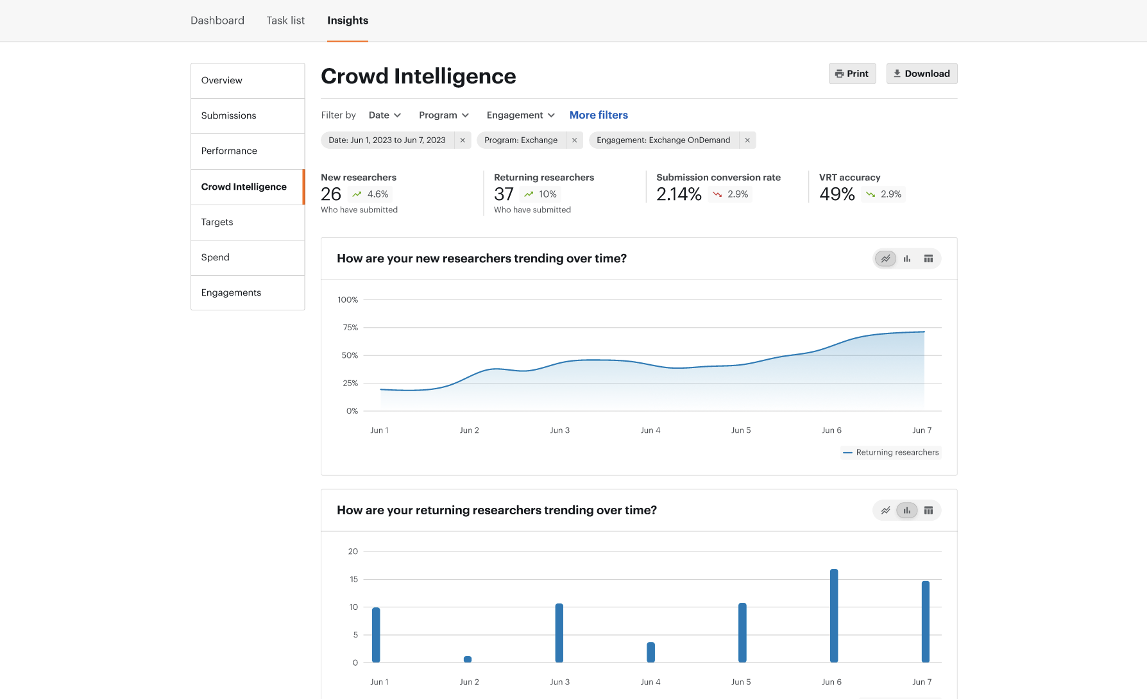Click the Jun 6 bar in returning chart

click(x=834, y=616)
